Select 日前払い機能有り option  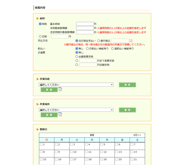tap(87, 48)
